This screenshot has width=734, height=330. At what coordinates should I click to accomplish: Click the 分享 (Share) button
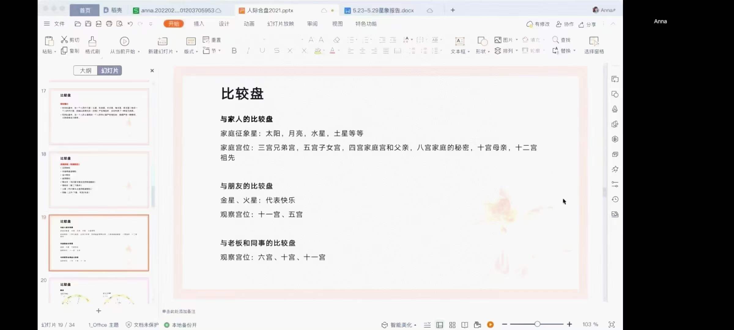pyautogui.click(x=587, y=24)
